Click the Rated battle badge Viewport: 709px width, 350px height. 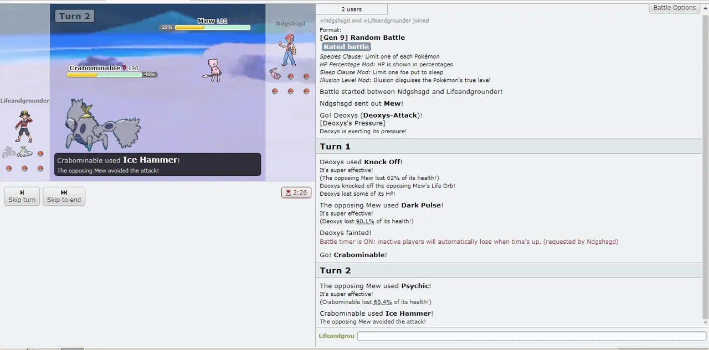pyautogui.click(x=346, y=47)
